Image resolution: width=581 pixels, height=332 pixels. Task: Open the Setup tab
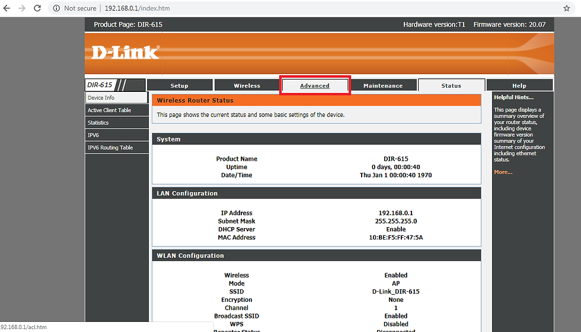click(x=179, y=85)
